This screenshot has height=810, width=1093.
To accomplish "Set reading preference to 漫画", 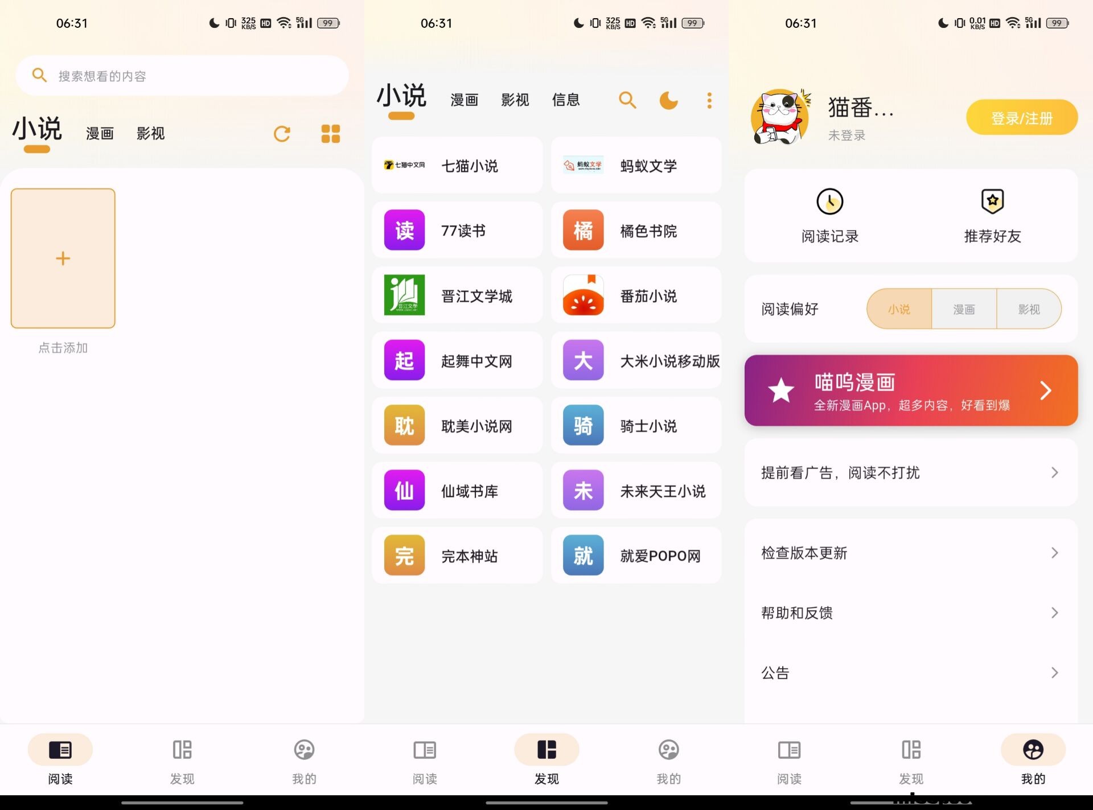I will click(x=964, y=309).
